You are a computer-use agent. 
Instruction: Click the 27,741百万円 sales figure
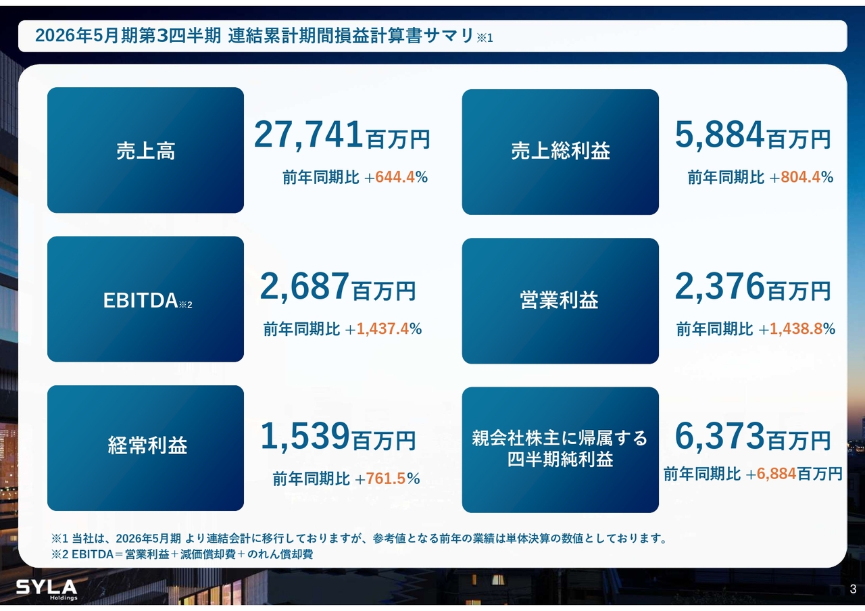tap(342, 135)
